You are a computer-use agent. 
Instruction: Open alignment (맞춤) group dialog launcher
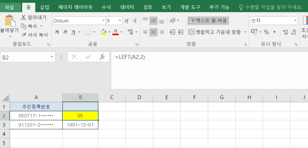(246, 45)
